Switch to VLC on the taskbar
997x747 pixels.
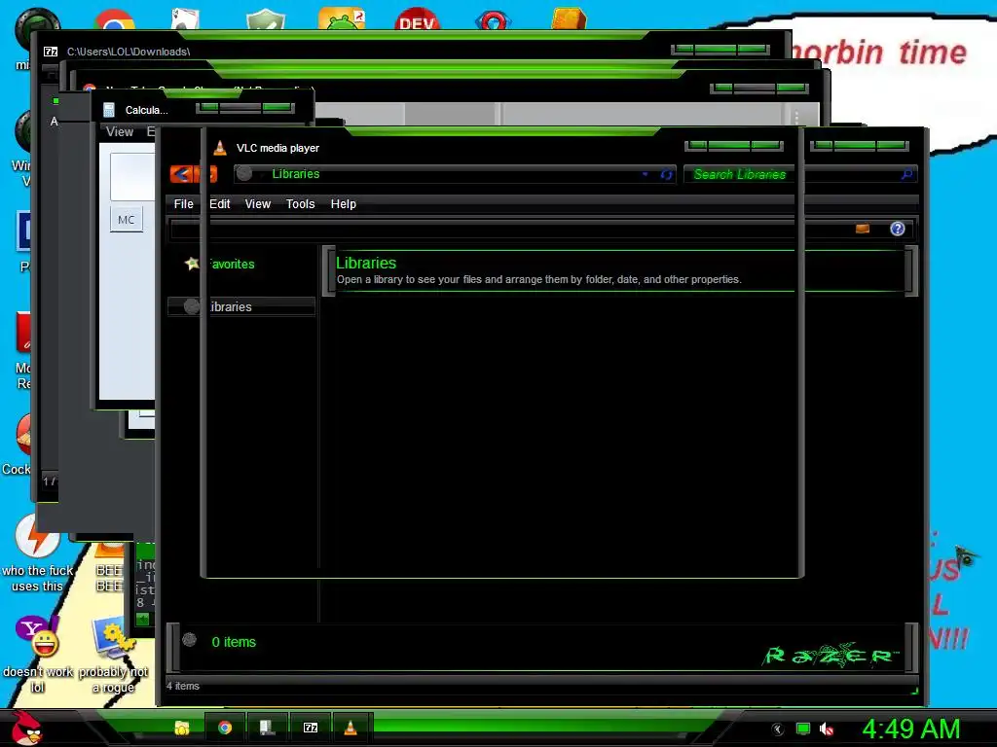[351, 728]
